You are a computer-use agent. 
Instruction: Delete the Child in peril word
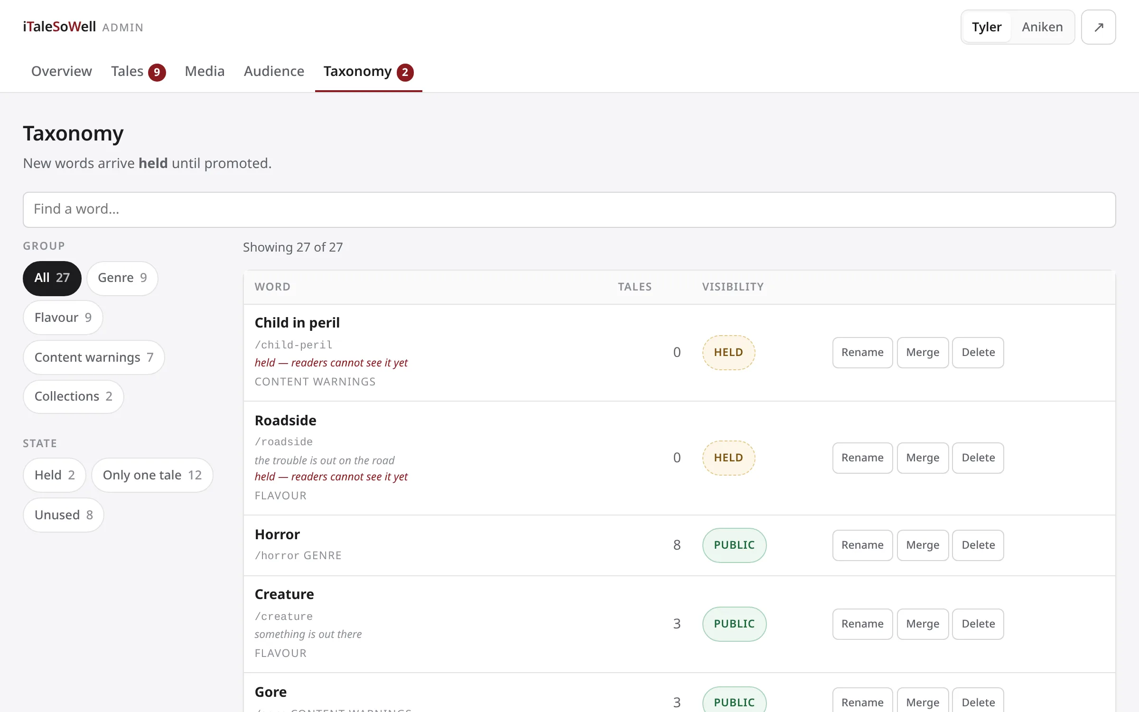978,353
